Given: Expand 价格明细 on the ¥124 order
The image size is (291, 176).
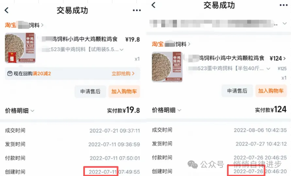Looking at the screenshot, I should [x=167, y=110].
